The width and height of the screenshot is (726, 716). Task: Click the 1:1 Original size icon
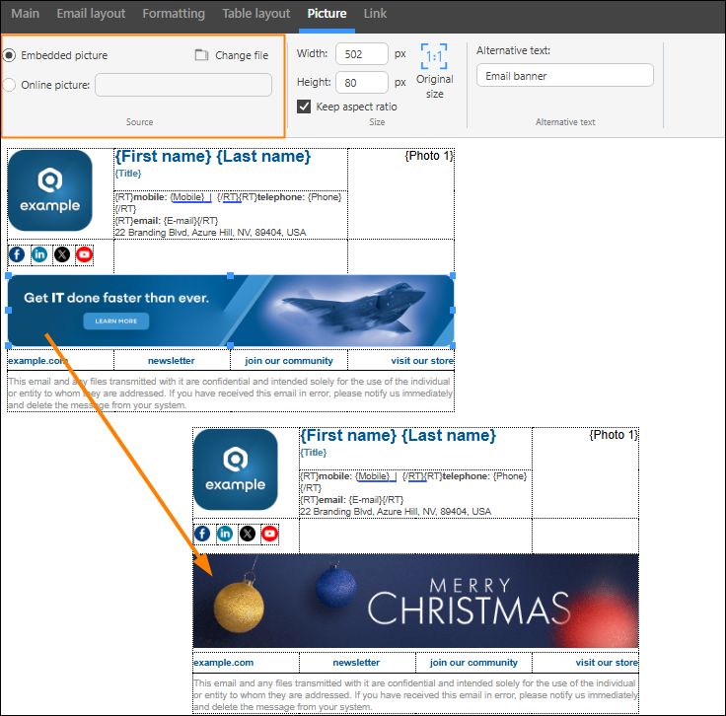coord(434,56)
